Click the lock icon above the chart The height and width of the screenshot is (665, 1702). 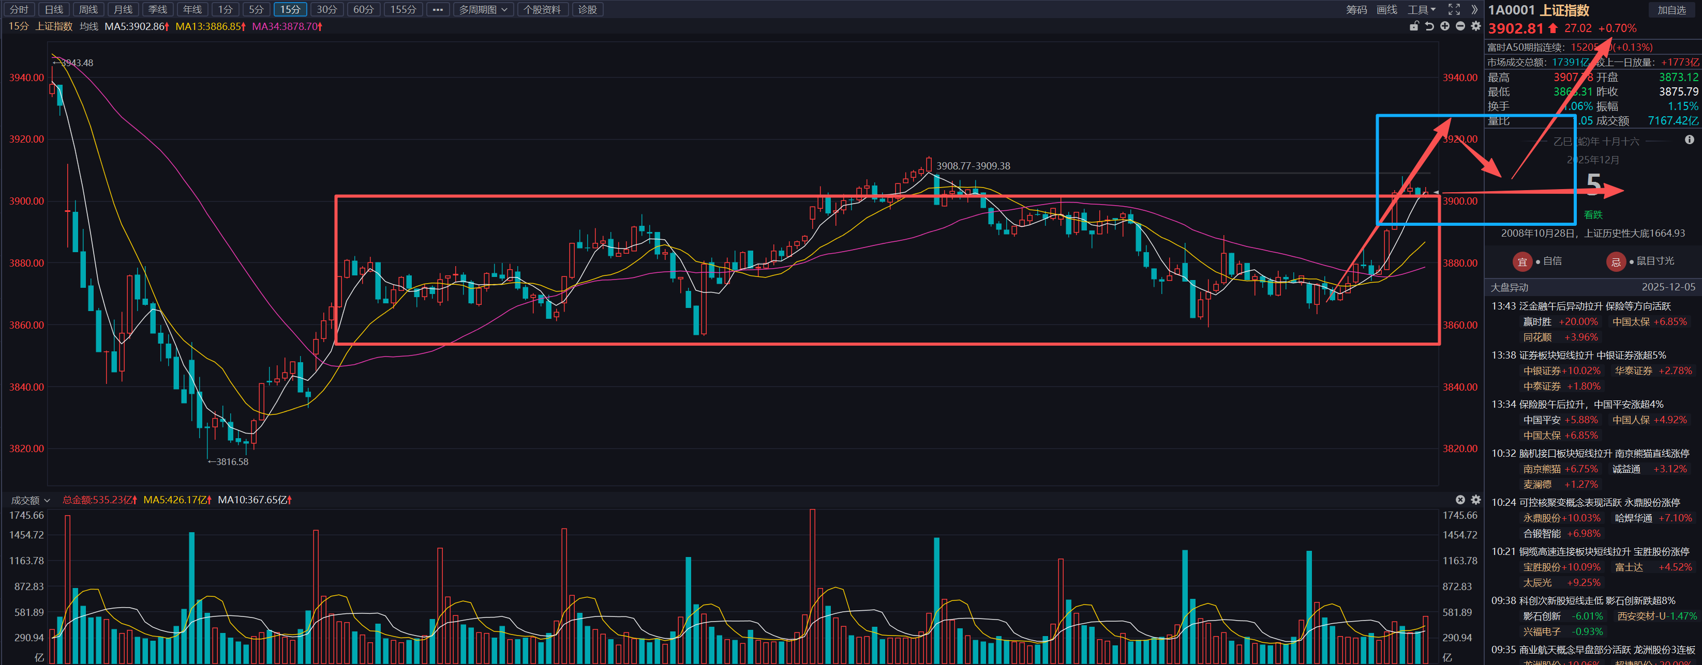[x=1414, y=26]
